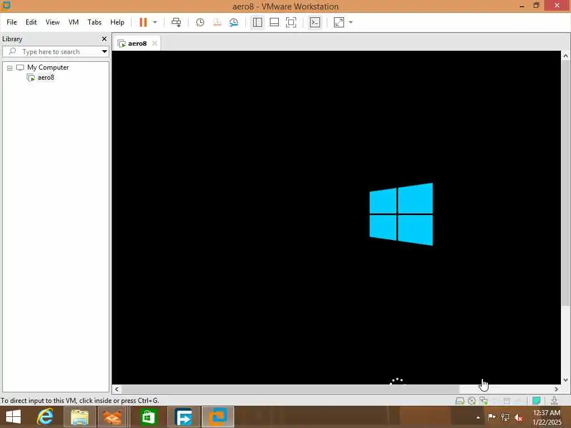
Task: Open the Edit menu
Action: 31,22
